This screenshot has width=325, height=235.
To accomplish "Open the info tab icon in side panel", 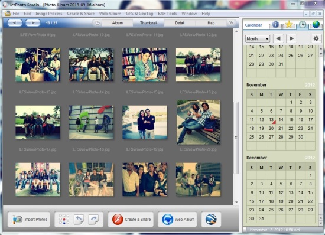I will [x=275, y=25].
